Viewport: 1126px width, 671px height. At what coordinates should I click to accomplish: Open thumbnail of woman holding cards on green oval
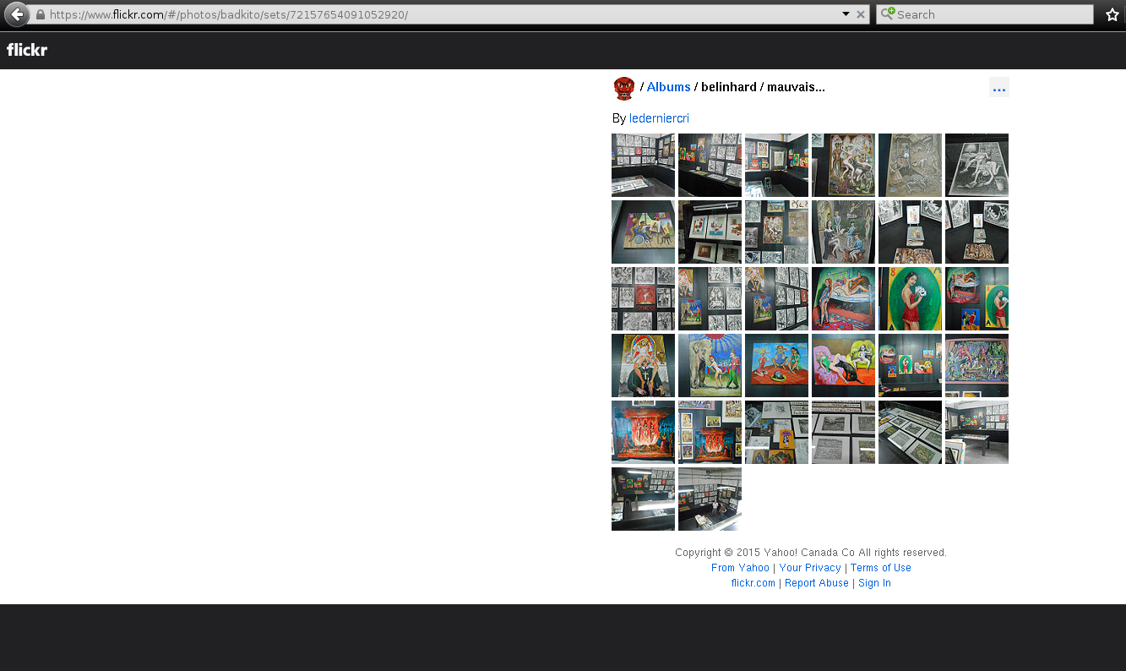[x=910, y=298]
